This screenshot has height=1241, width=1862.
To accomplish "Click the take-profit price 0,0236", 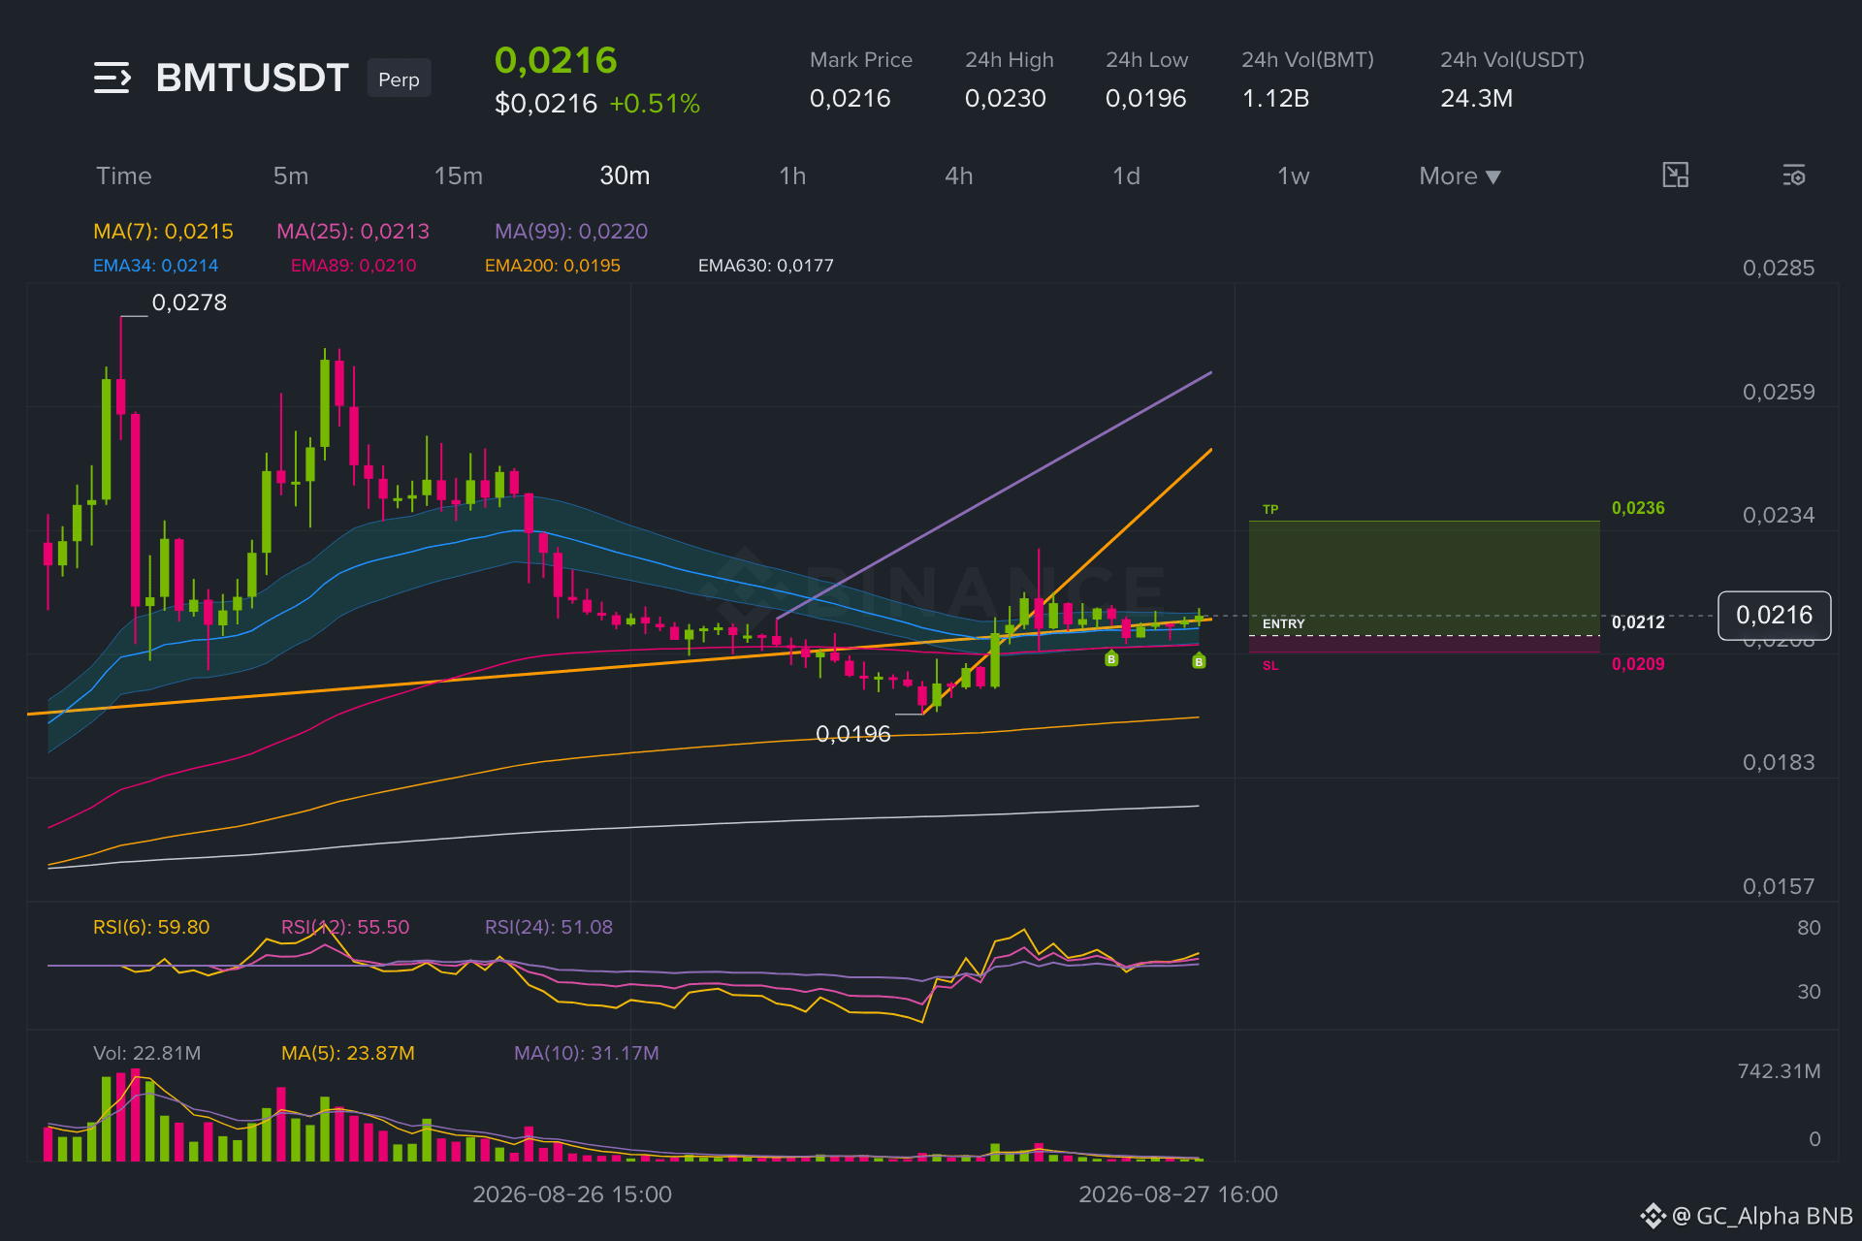I will pos(1638,508).
